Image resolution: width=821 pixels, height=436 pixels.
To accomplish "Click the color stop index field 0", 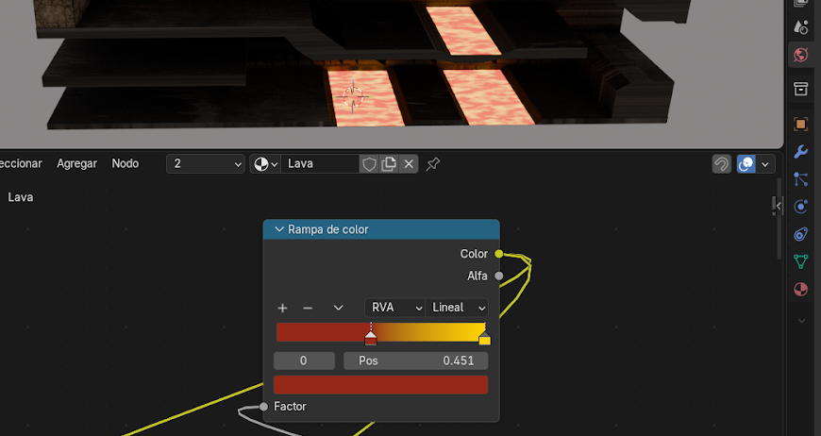I will (304, 361).
